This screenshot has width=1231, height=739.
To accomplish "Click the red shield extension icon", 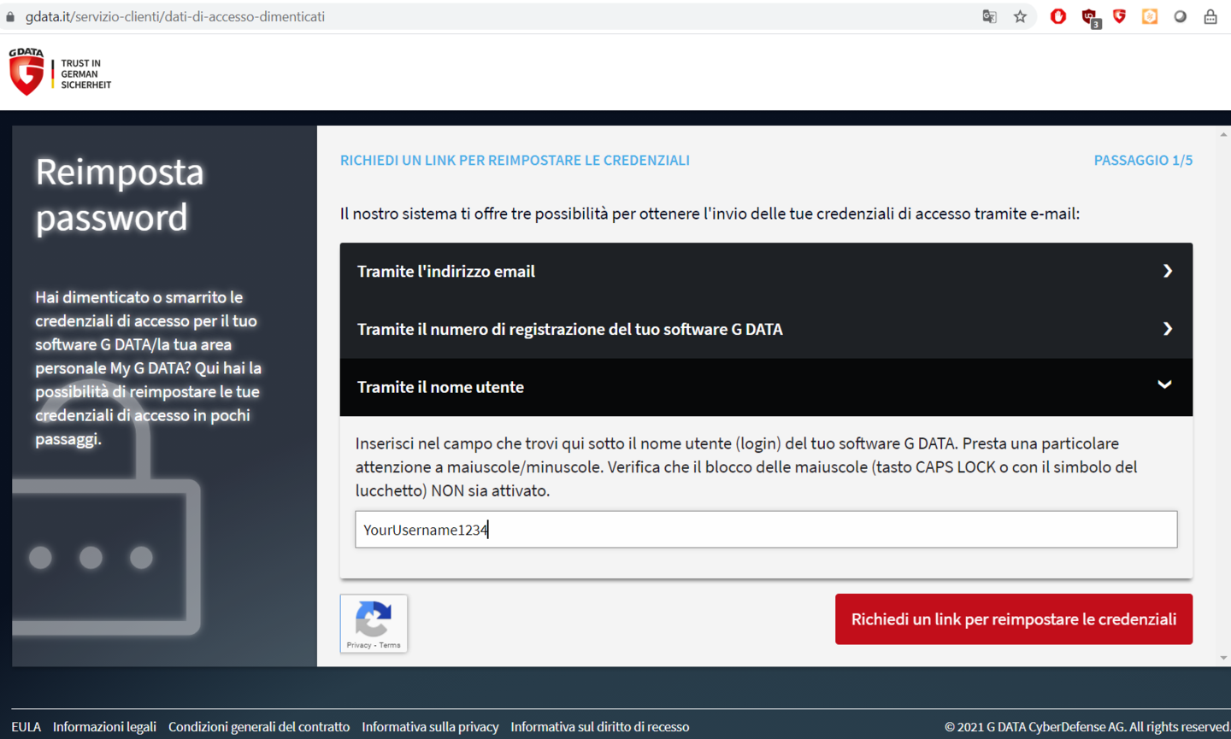I will pyautogui.click(x=1120, y=16).
